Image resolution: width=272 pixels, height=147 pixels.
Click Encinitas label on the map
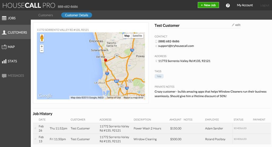(96, 41)
